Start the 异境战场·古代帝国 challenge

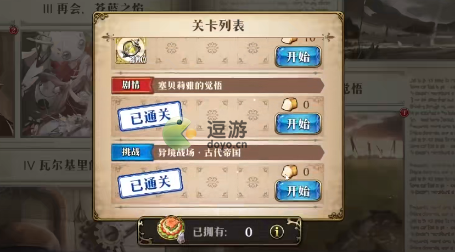click(x=298, y=191)
